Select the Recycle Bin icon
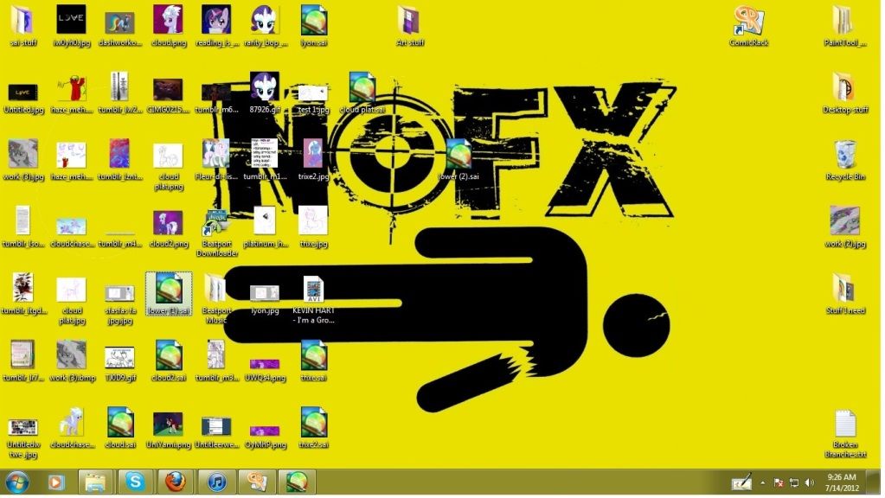Screen dimensions: 885x498 [845, 160]
